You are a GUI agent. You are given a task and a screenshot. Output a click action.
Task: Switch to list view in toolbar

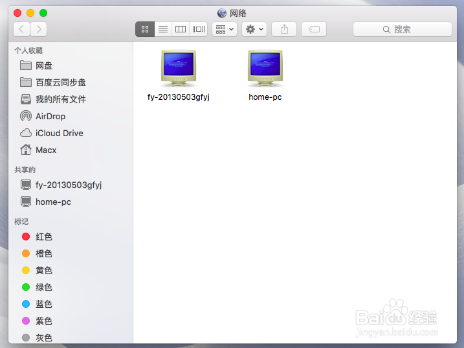(162, 29)
